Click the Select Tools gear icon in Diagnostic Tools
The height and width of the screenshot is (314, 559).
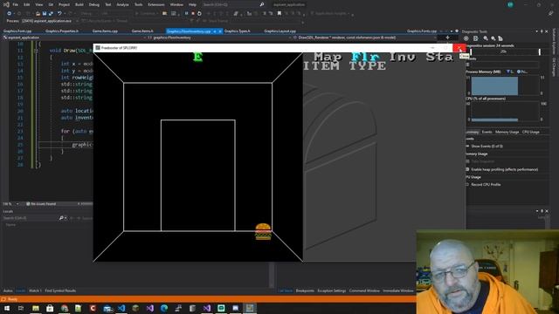tap(466, 38)
